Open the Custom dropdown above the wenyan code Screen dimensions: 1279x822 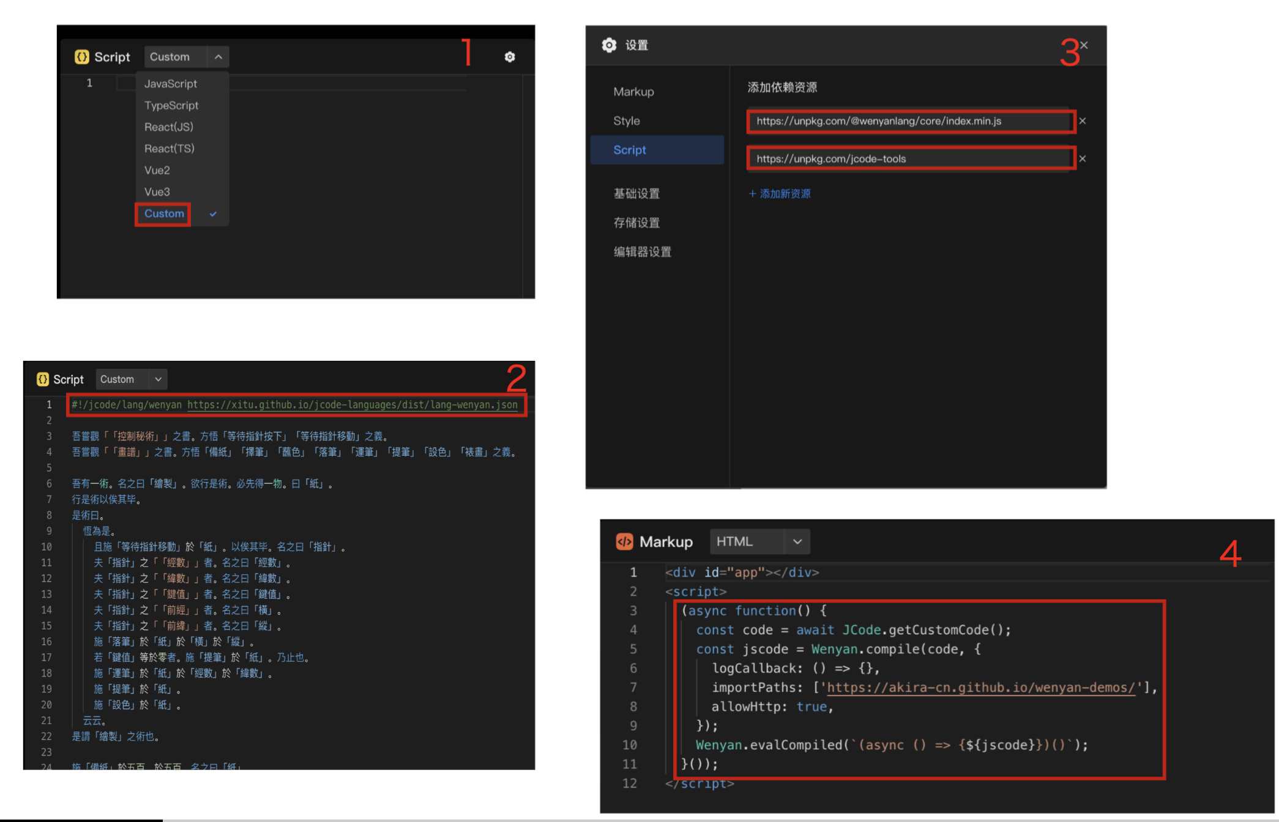tap(158, 379)
